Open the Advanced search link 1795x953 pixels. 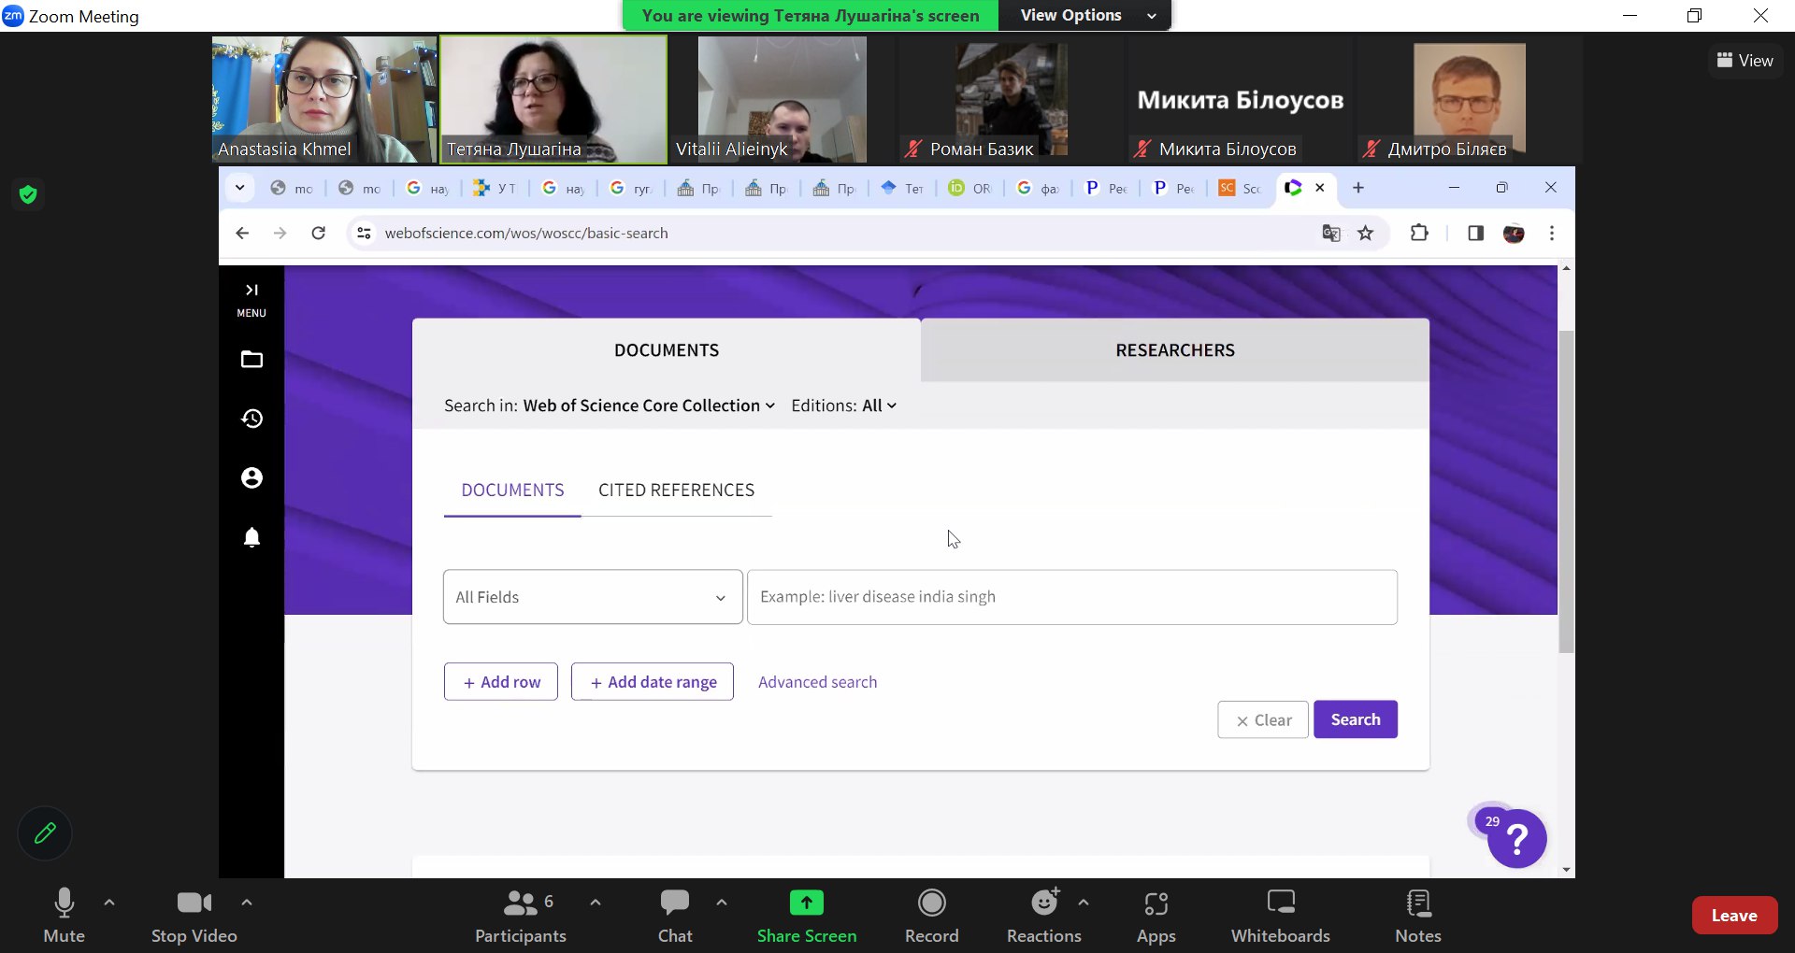(818, 682)
